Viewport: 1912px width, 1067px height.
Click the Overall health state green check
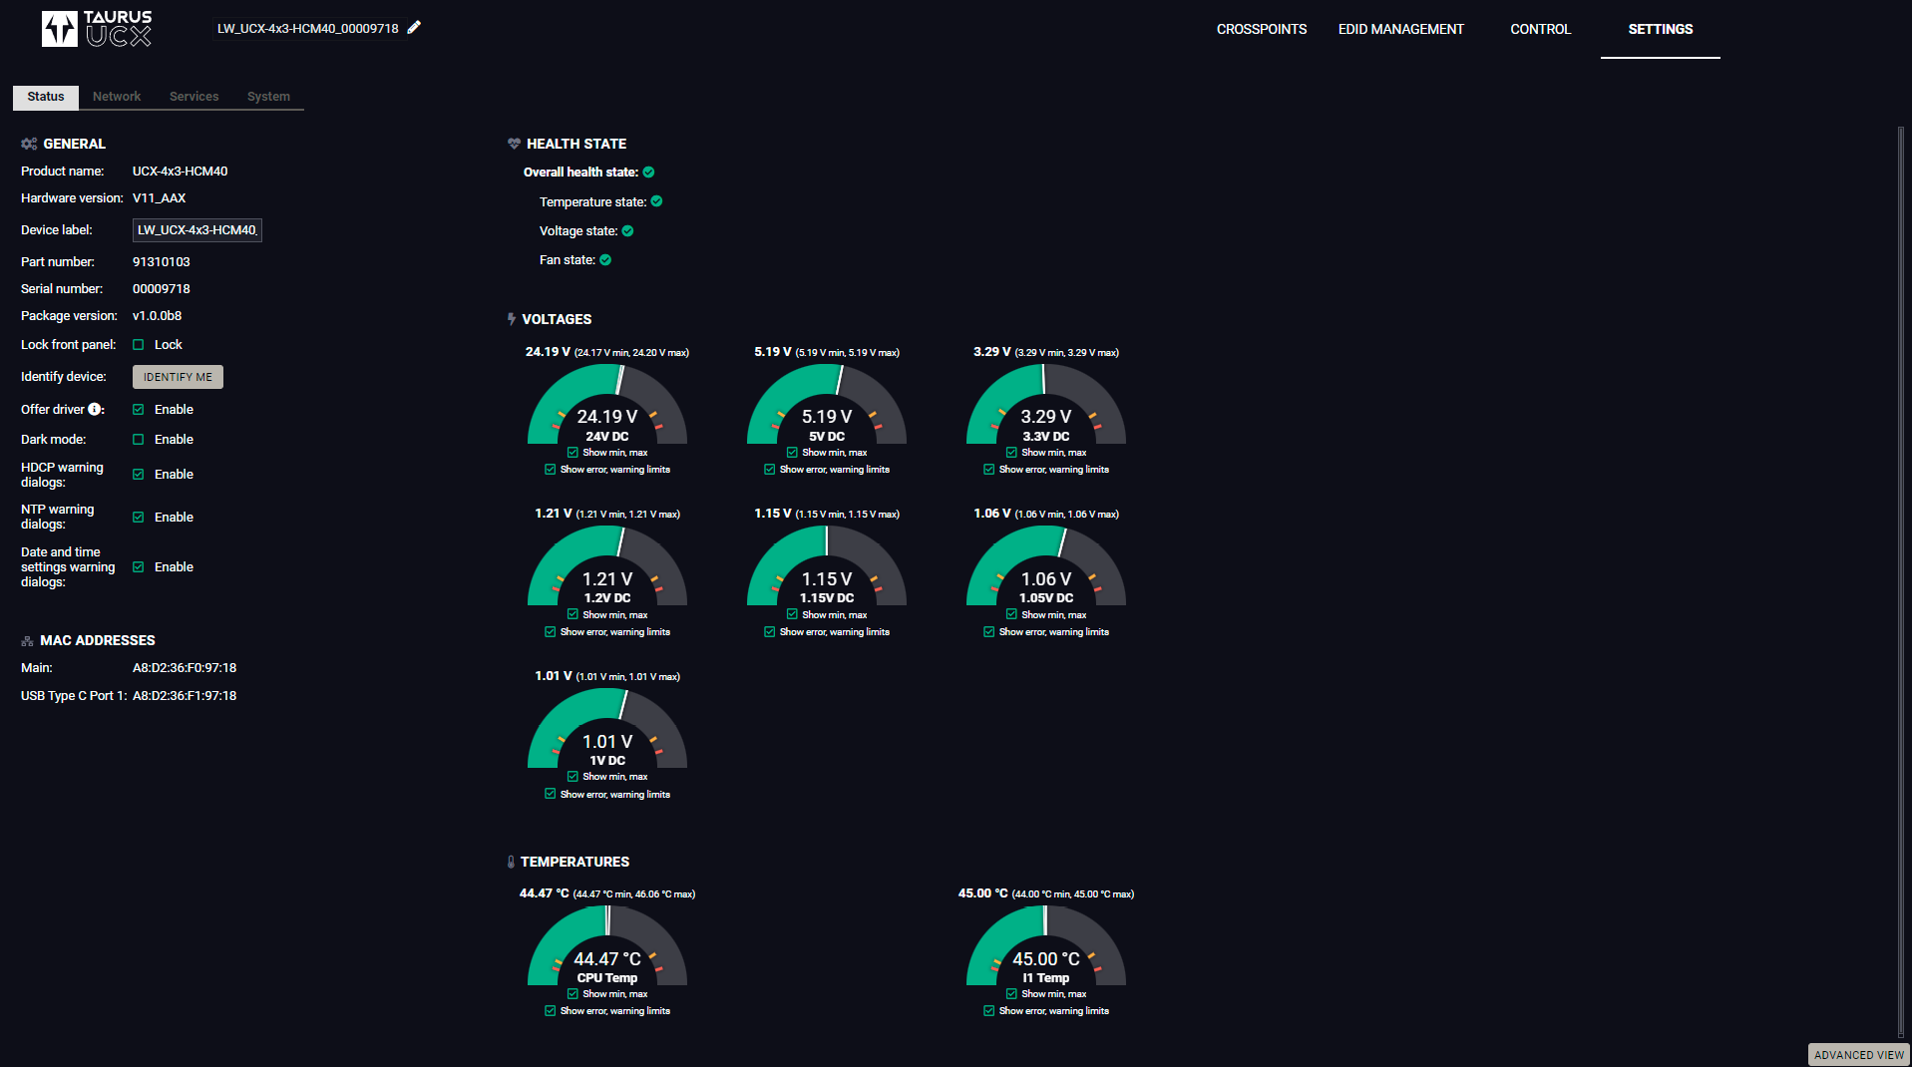coord(648,173)
